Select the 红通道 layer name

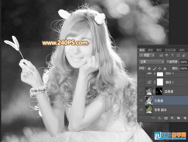click(159, 101)
